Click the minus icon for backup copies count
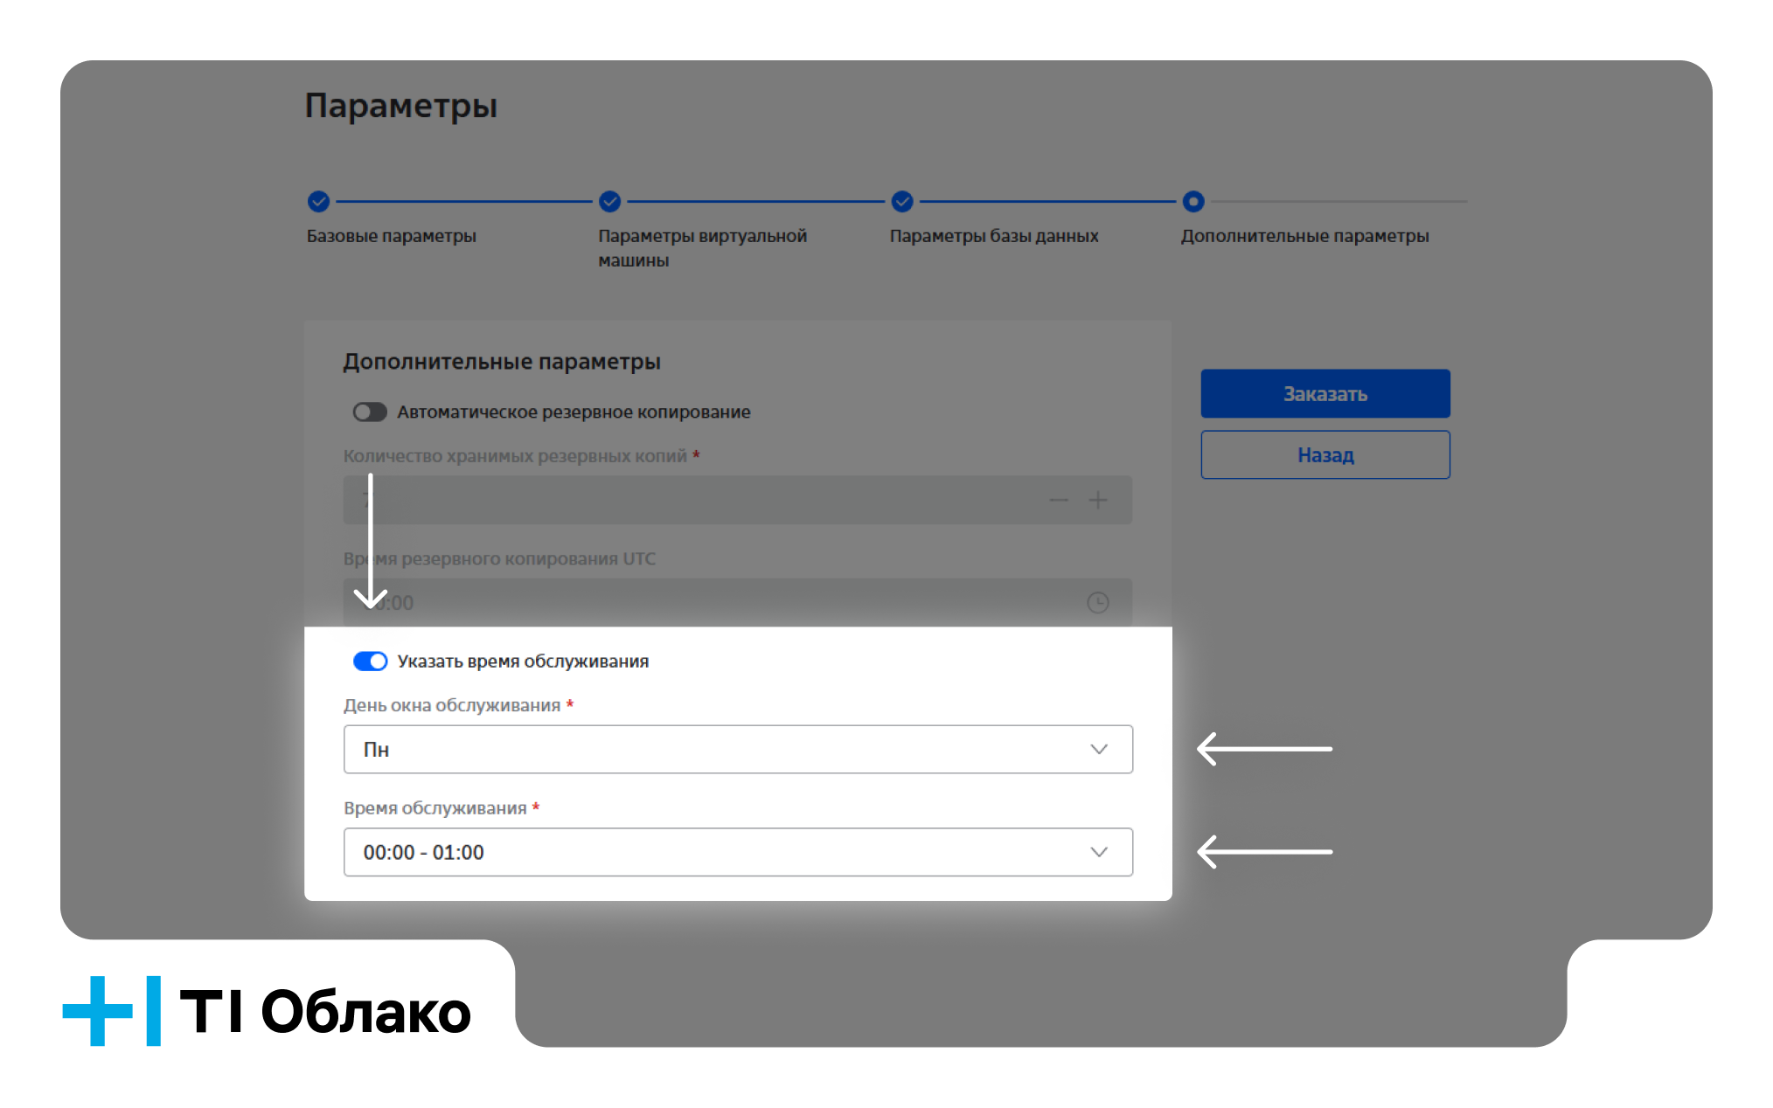The height and width of the screenshot is (1108, 1773). (x=1059, y=500)
